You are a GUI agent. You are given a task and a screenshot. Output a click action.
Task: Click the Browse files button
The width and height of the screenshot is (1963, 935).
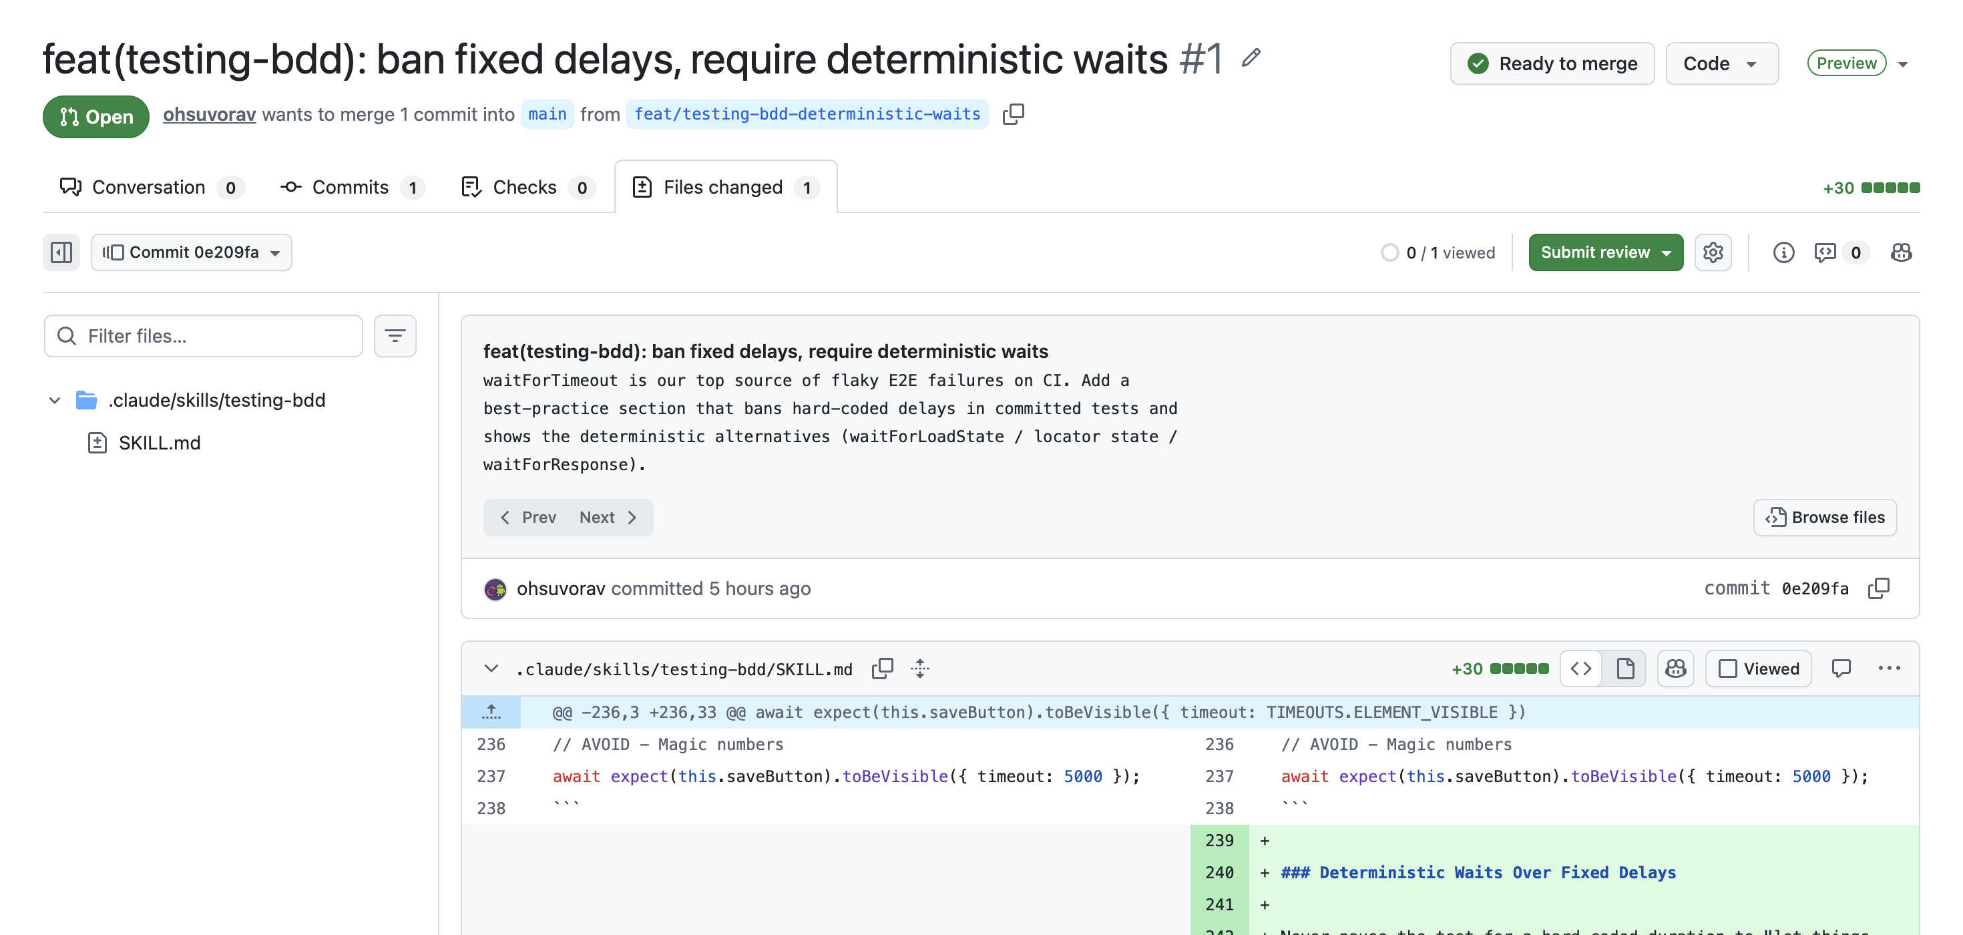click(1824, 518)
